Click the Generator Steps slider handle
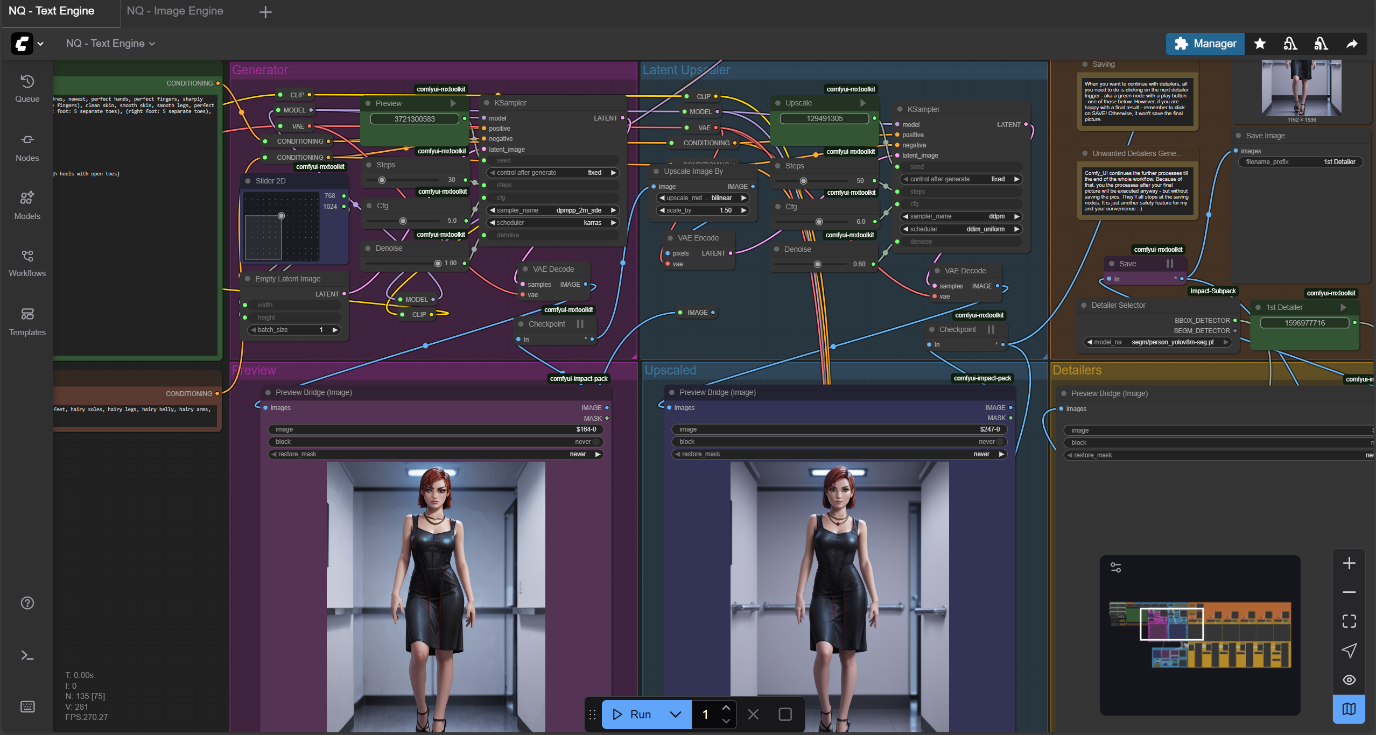 point(382,180)
